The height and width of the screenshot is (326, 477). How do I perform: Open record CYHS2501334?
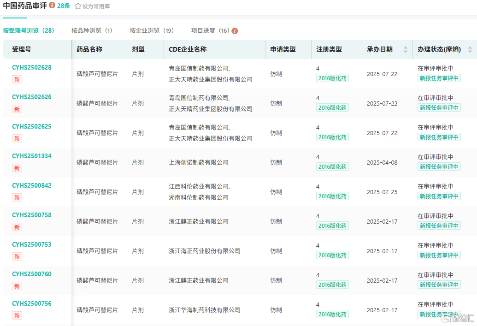(32, 156)
